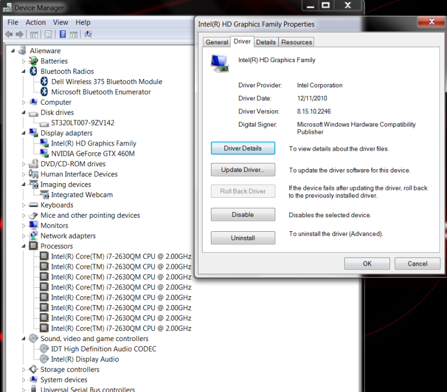The width and height of the screenshot is (447, 392).
Task: Click the Uninstall driver button
Action: (x=243, y=238)
